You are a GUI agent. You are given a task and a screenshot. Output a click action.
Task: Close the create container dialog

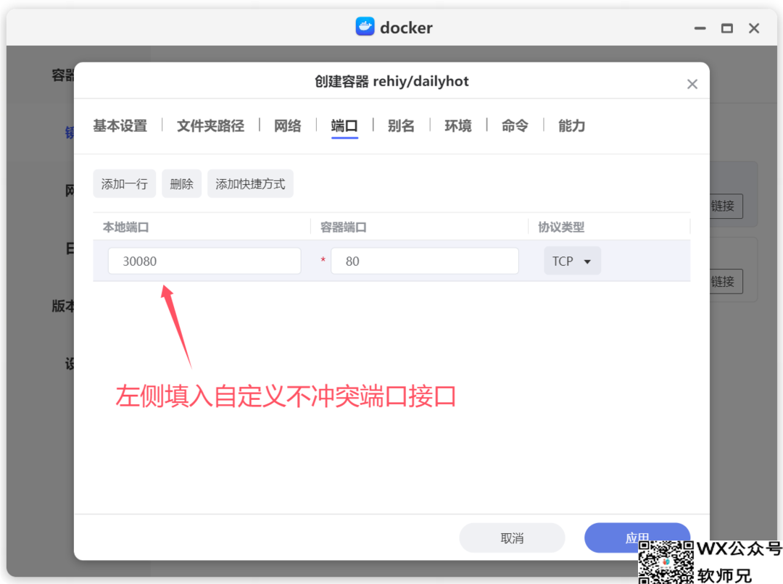tap(692, 84)
